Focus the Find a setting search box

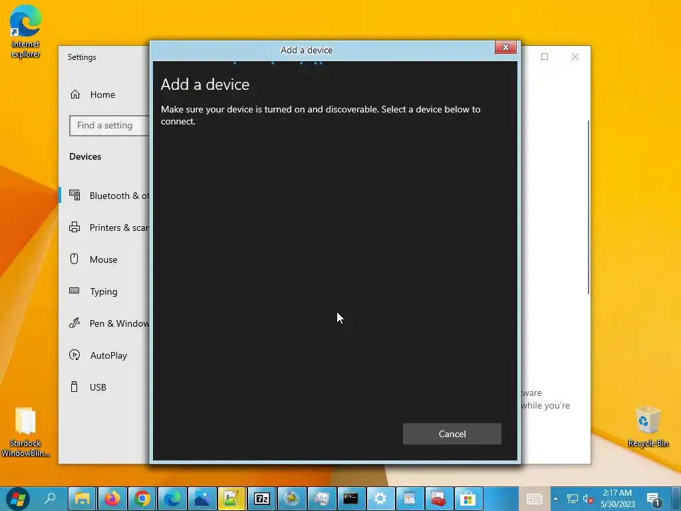110,126
